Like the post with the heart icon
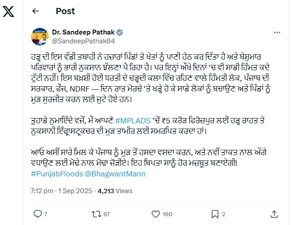Image resolution: width=291 pixels, height=225 pixels. tap(155, 214)
